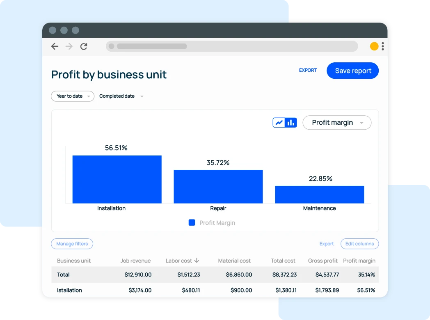Screen dimensions: 430x320
Task: Click the 35.72% label above Repair bar
Action: point(218,162)
